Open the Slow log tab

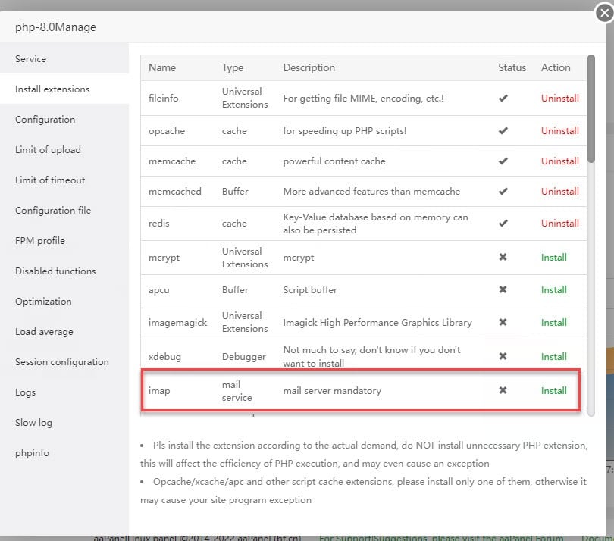(x=35, y=422)
